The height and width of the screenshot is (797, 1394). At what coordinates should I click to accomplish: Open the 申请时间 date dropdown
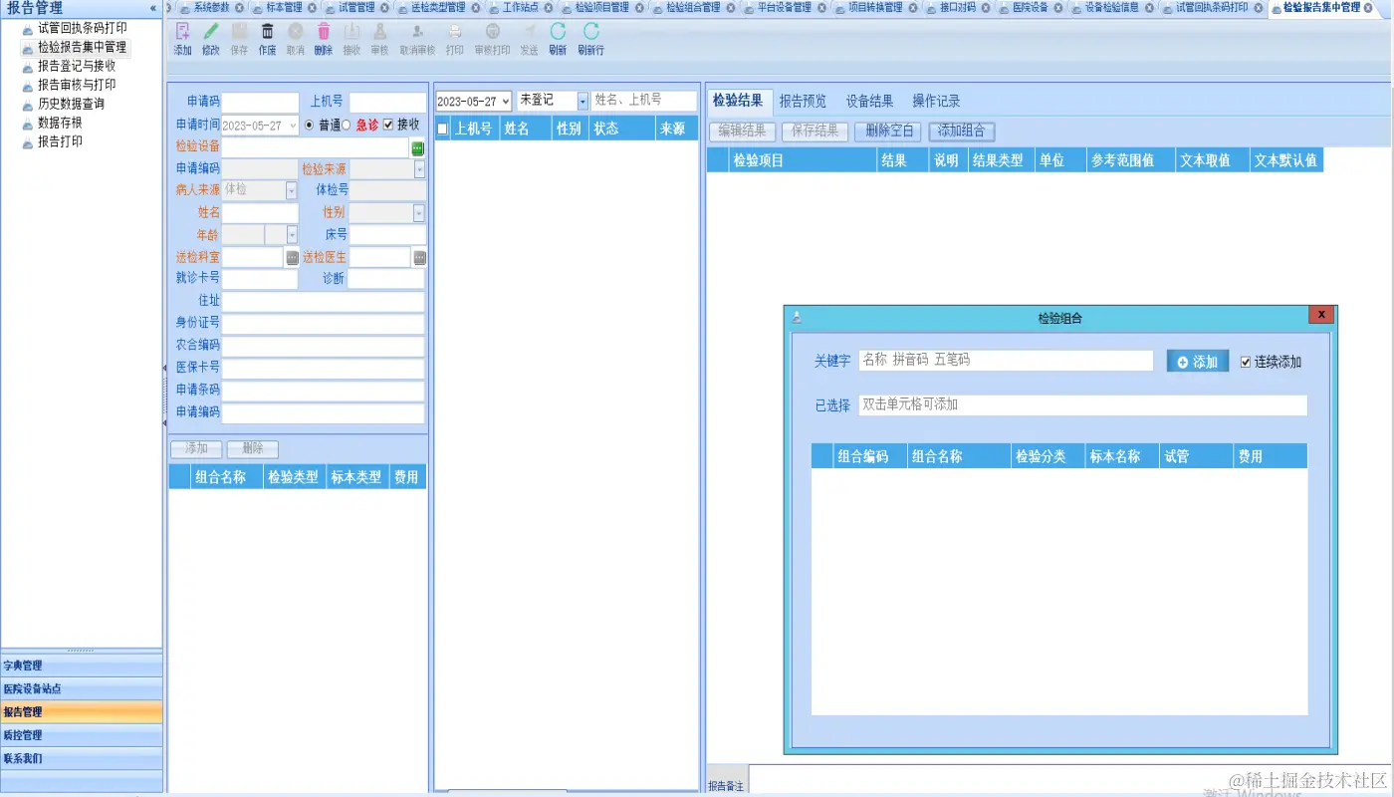pos(293,126)
